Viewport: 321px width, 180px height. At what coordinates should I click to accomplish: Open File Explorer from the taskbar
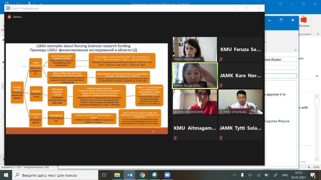(117, 175)
